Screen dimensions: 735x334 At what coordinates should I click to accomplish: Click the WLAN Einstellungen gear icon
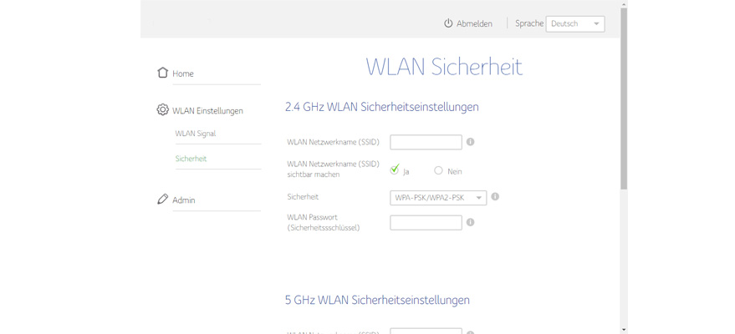pyautogui.click(x=162, y=109)
